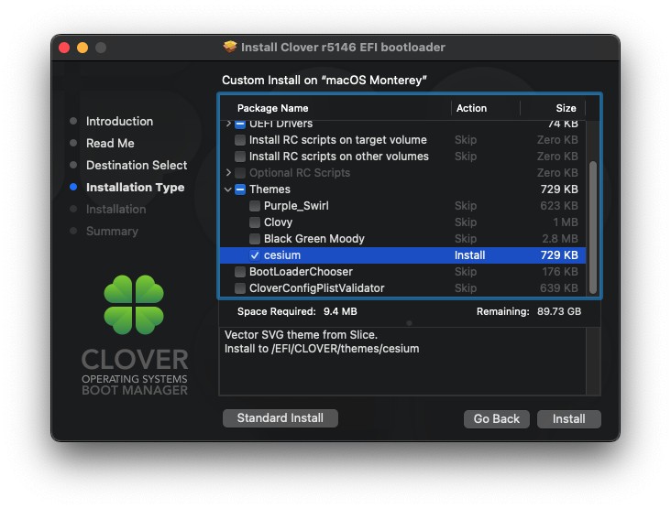Click the Clover four-leaf logo icon

(134, 305)
